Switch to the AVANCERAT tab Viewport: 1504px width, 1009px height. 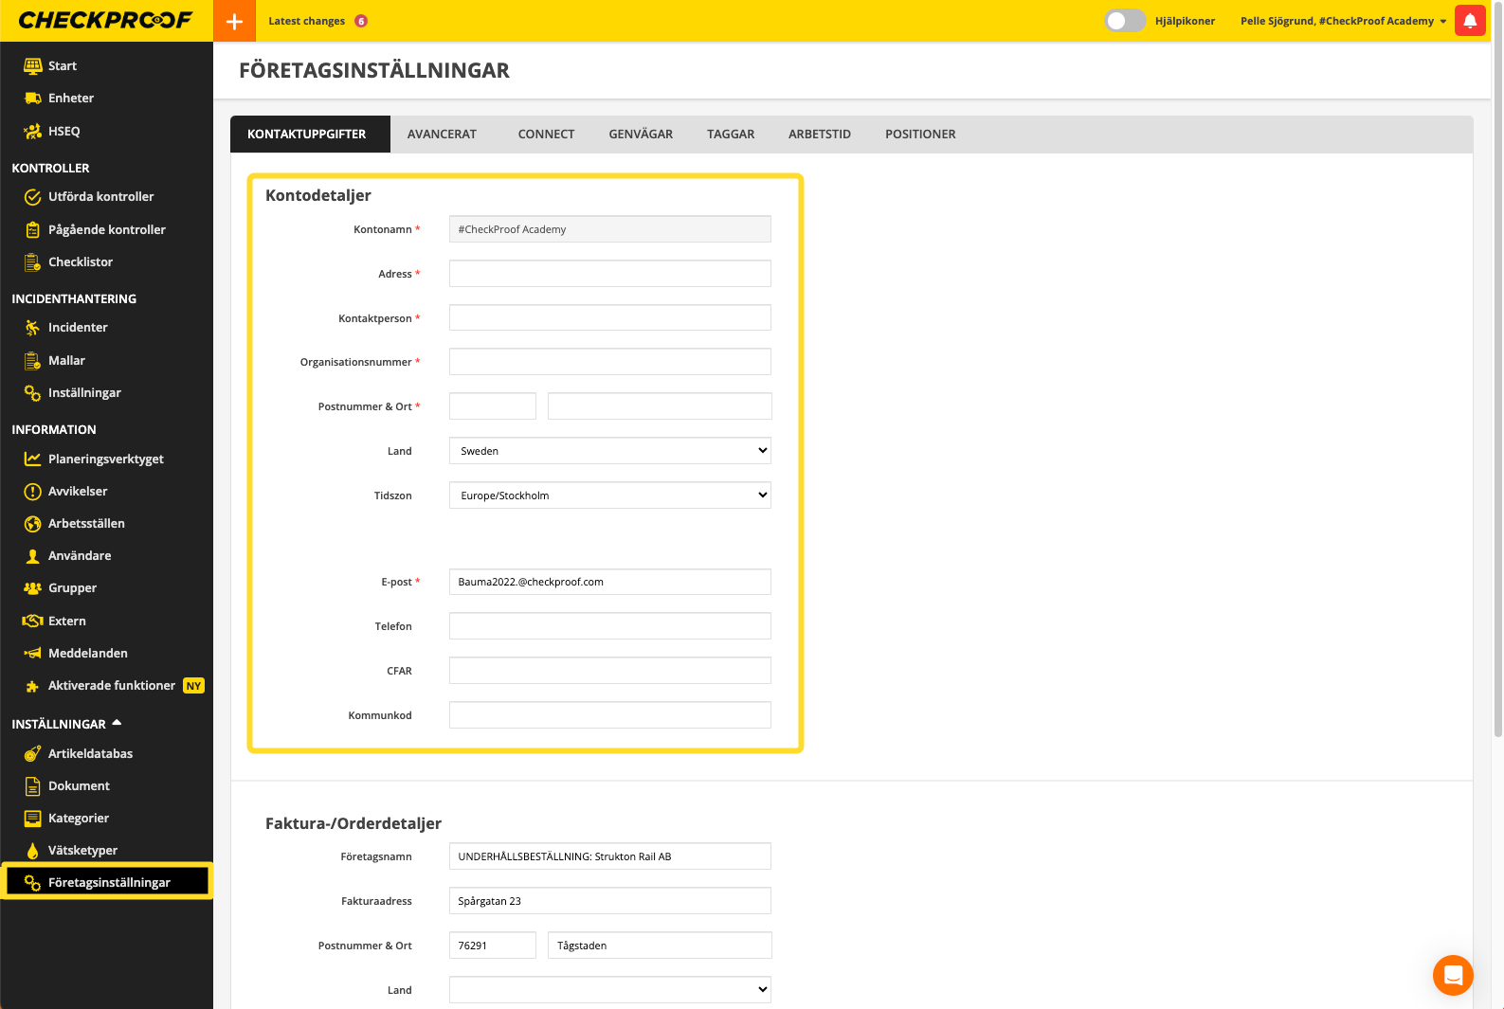tap(442, 135)
